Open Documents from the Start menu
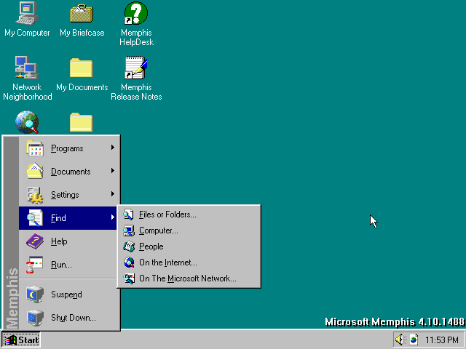 click(68, 172)
